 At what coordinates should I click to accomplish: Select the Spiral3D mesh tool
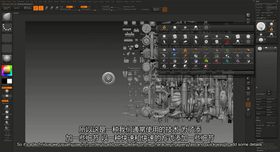point(185,42)
